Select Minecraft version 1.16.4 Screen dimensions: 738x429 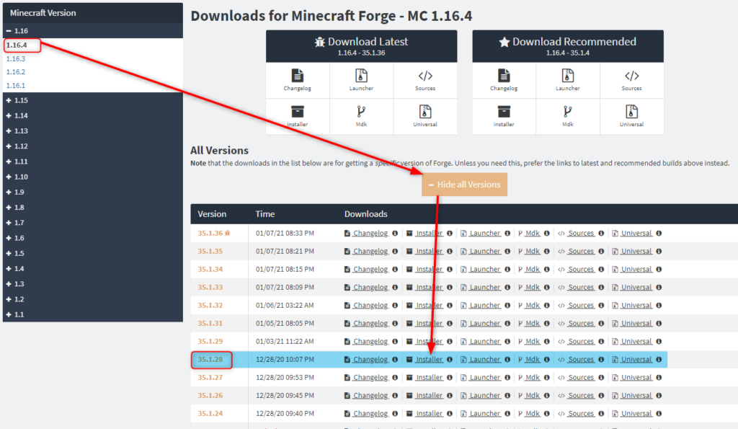coord(17,45)
